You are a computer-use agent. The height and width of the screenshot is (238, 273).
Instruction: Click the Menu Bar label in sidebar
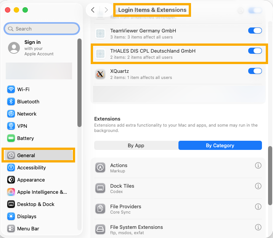28,228
